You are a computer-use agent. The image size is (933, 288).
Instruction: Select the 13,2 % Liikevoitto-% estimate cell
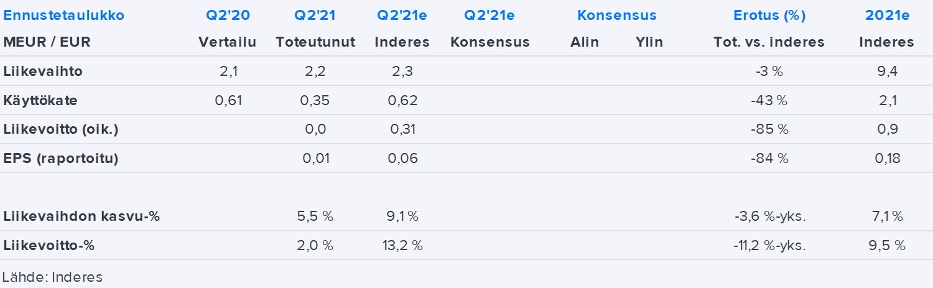point(402,246)
